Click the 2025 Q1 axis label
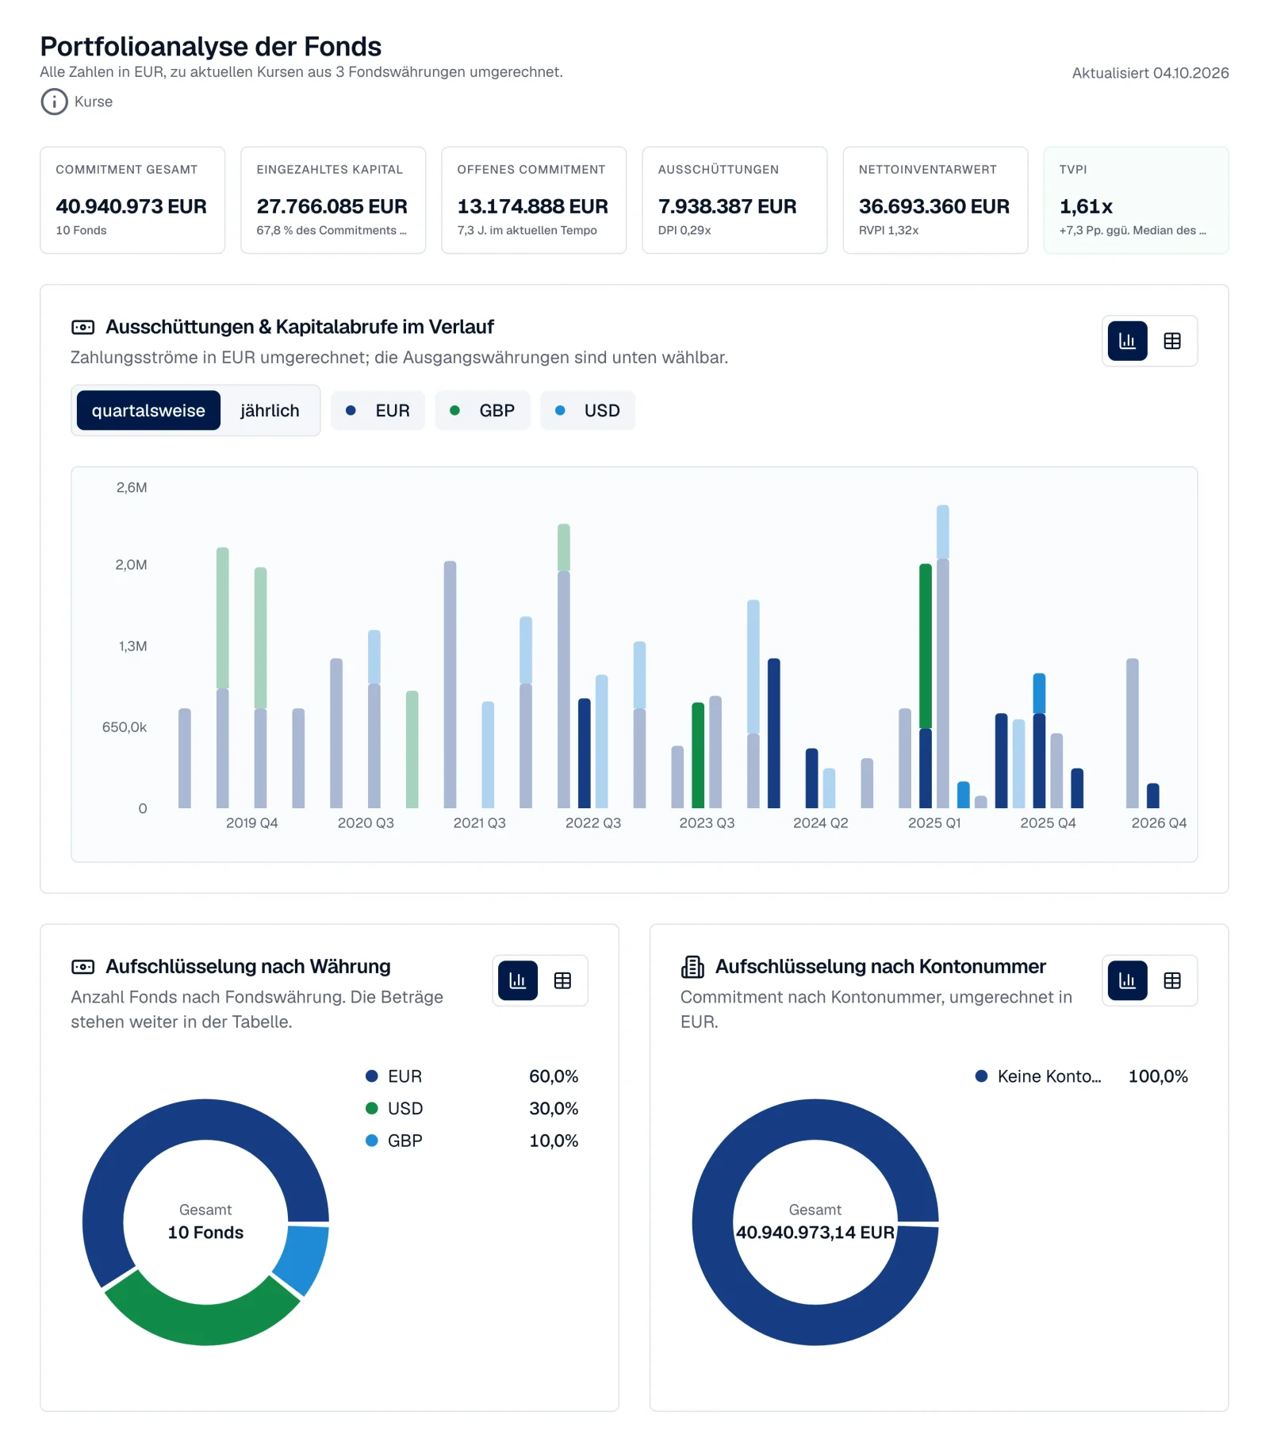 (x=934, y=823)
